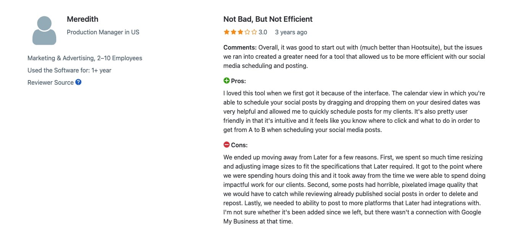Image resolution: width=516 pixels, height=238 pixels.
Task: Click the 'Reviewer Source' label
Action: (50, 82)
